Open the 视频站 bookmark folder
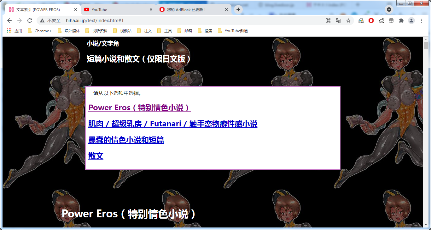The image size is (431, 230). [122, 31]
